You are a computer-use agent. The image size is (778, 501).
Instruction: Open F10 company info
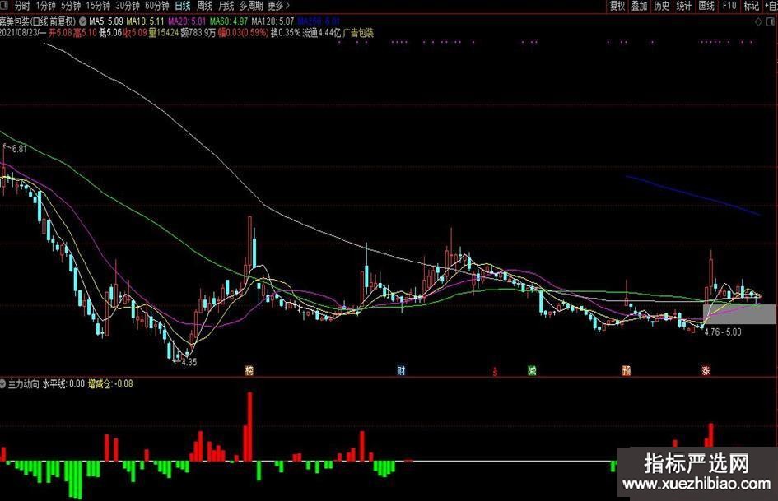(729, 6)
